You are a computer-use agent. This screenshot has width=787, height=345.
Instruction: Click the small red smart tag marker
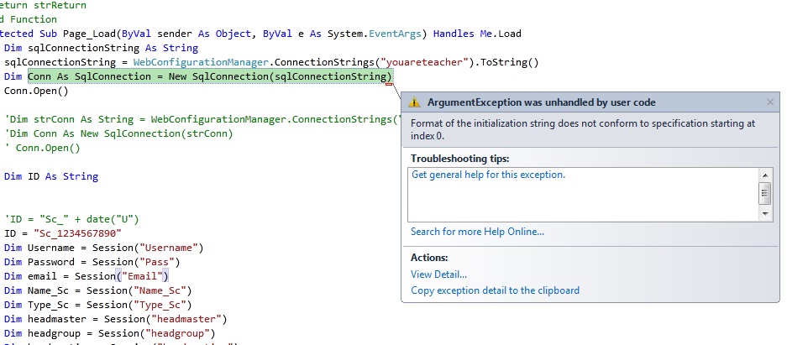(x=389, y=84)
